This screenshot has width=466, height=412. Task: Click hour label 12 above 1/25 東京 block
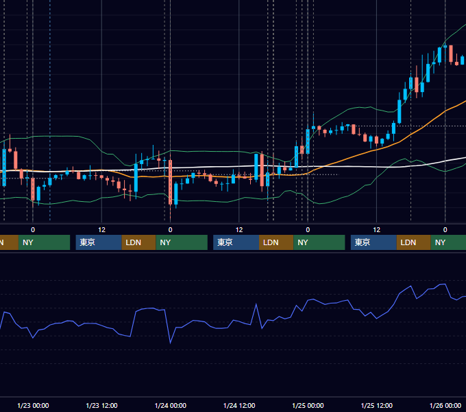click(x=376, y=230)
